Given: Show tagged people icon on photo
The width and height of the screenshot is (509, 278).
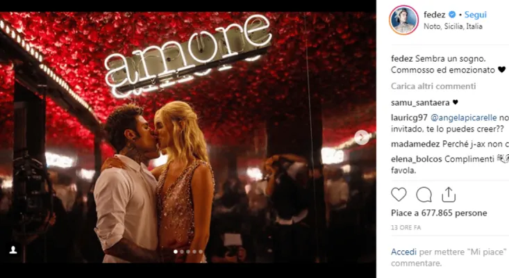Looking at the screenshot, I should click(13, 250).
